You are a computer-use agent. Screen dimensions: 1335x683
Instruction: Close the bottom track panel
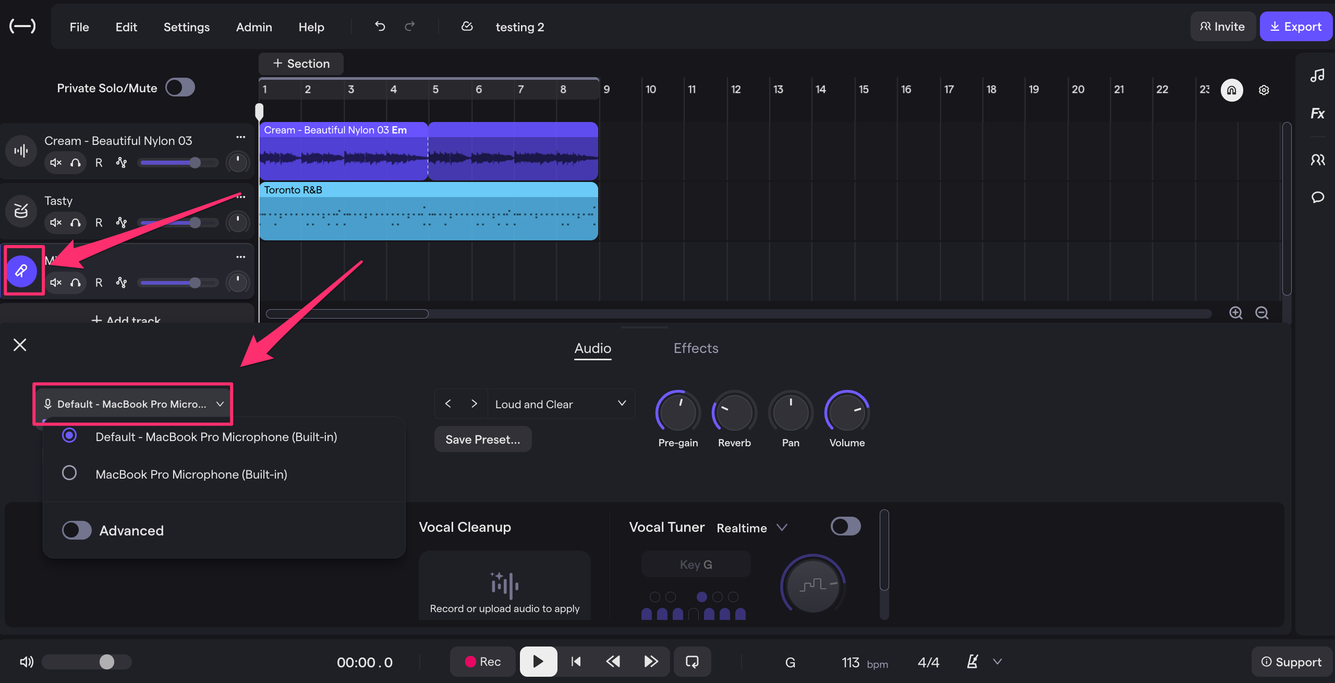(x=20, y=345)
